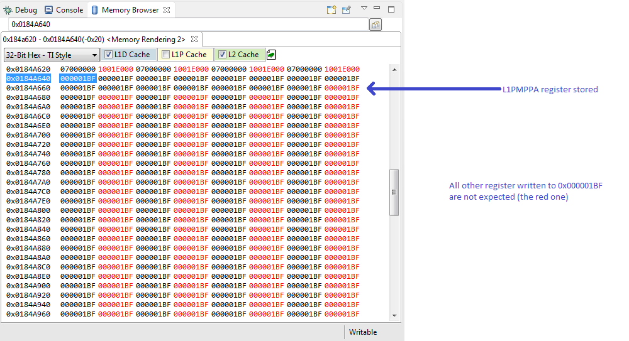
Task: Click the address 0x0184A7E0
Action: 28,201
